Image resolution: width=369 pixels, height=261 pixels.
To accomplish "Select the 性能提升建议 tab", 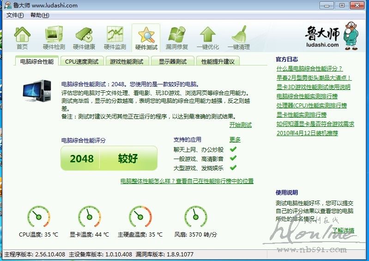I will [x=218, y=61].
